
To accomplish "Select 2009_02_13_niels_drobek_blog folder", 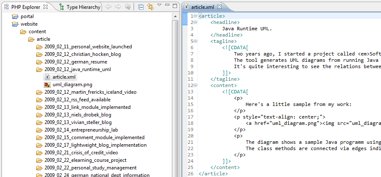I will (78, 115).
